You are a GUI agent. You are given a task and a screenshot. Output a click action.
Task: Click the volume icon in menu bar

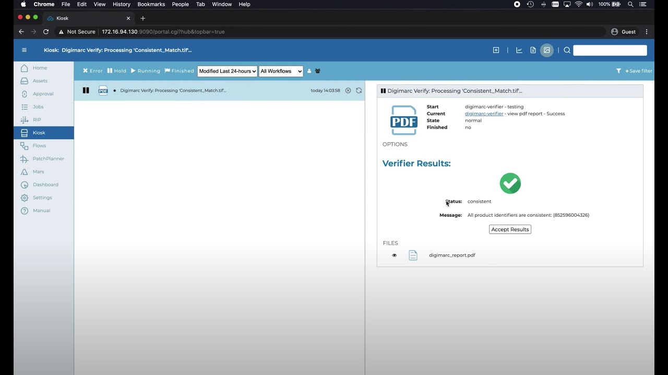click(590, 4)
